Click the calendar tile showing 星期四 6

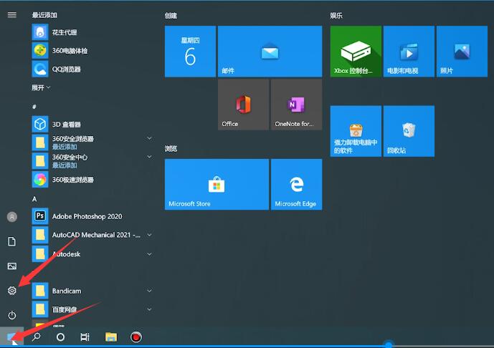pos(190,52)
